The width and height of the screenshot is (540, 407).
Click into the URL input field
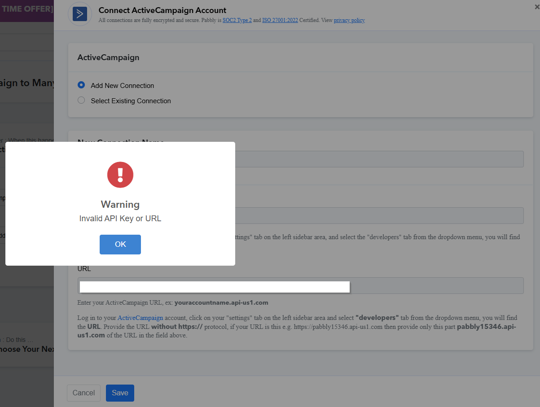(300, 285)
